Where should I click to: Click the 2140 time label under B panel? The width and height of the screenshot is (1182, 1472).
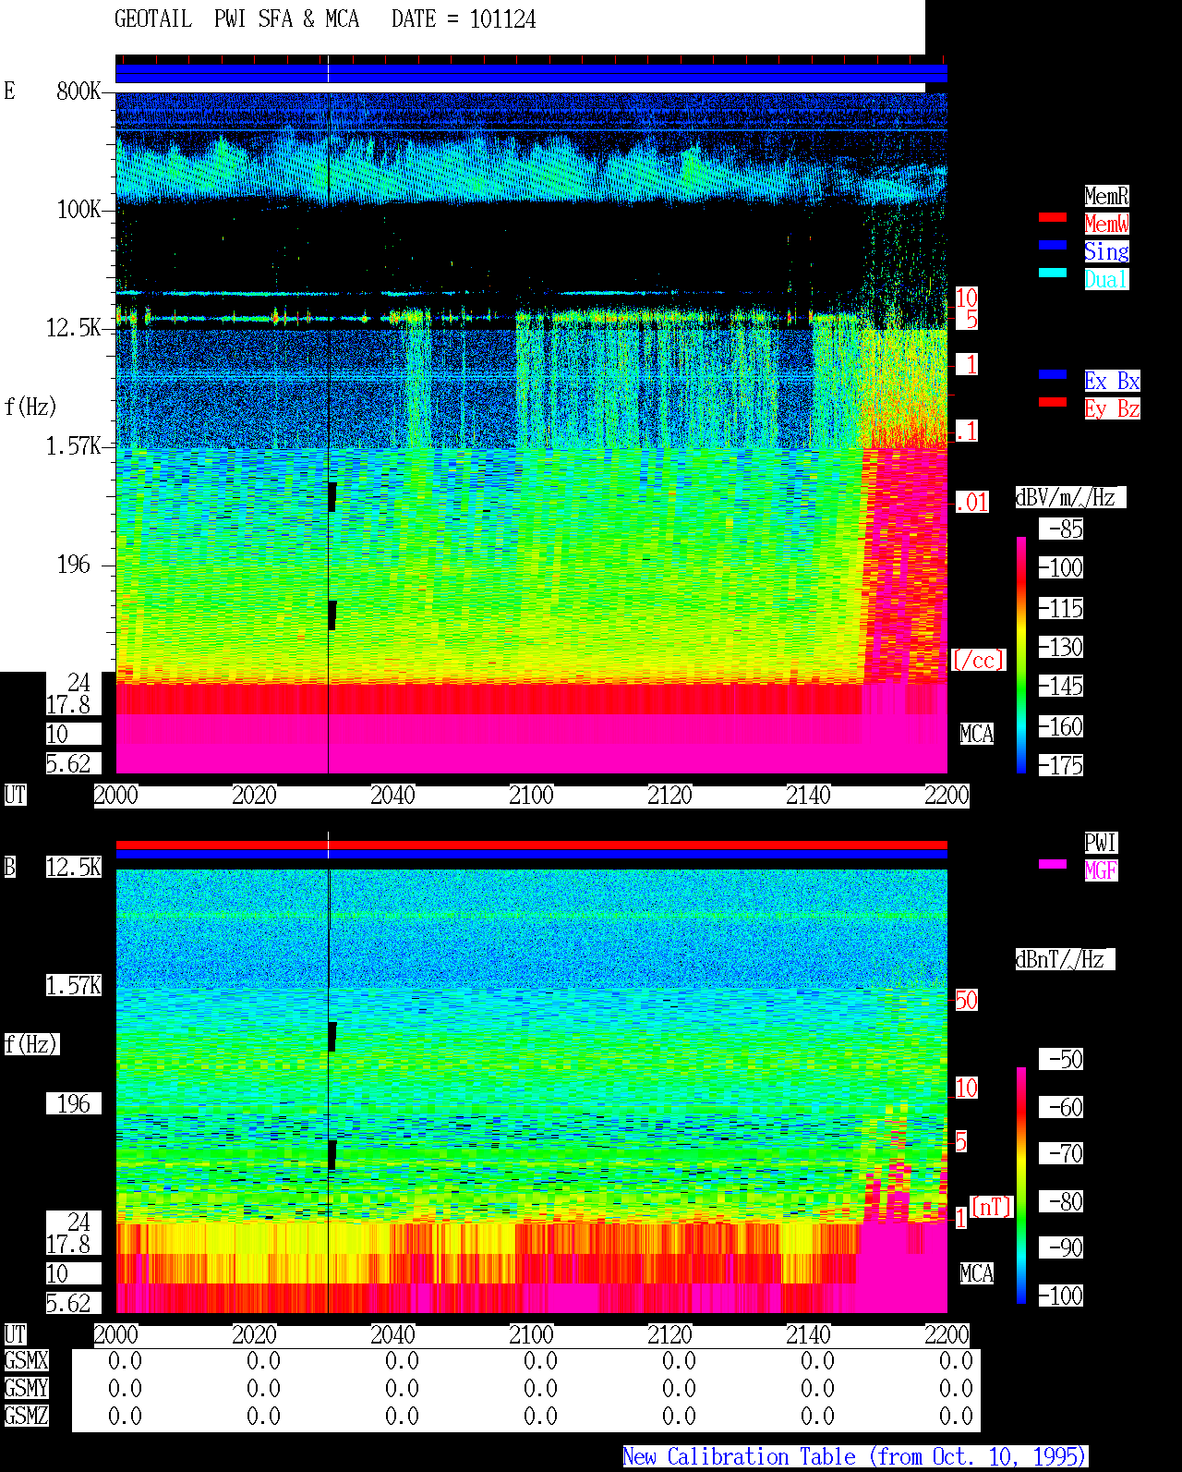click(x=808, y=1334)
